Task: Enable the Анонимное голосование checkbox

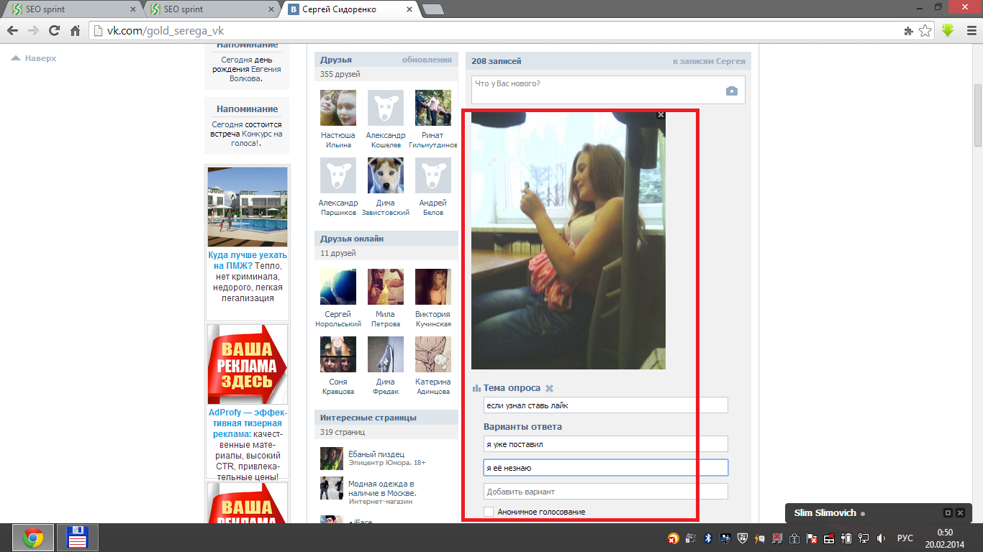Action: click(x=489, y=512)
